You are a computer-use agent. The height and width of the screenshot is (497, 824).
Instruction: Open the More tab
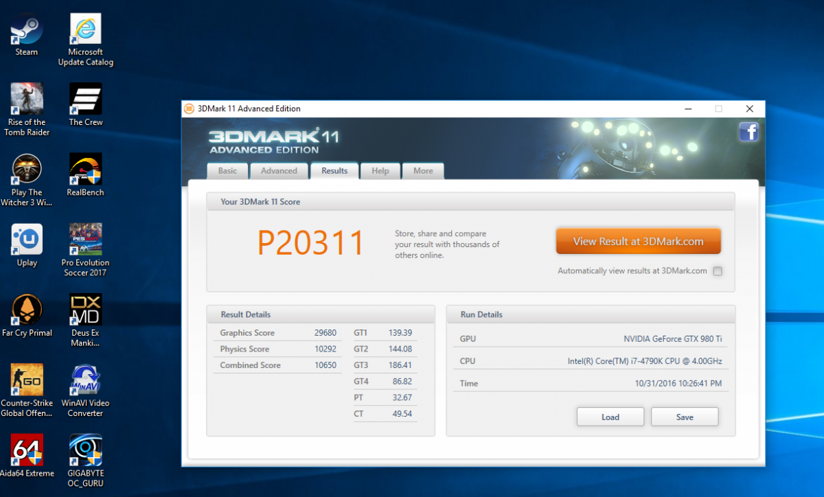coord(423,171)
